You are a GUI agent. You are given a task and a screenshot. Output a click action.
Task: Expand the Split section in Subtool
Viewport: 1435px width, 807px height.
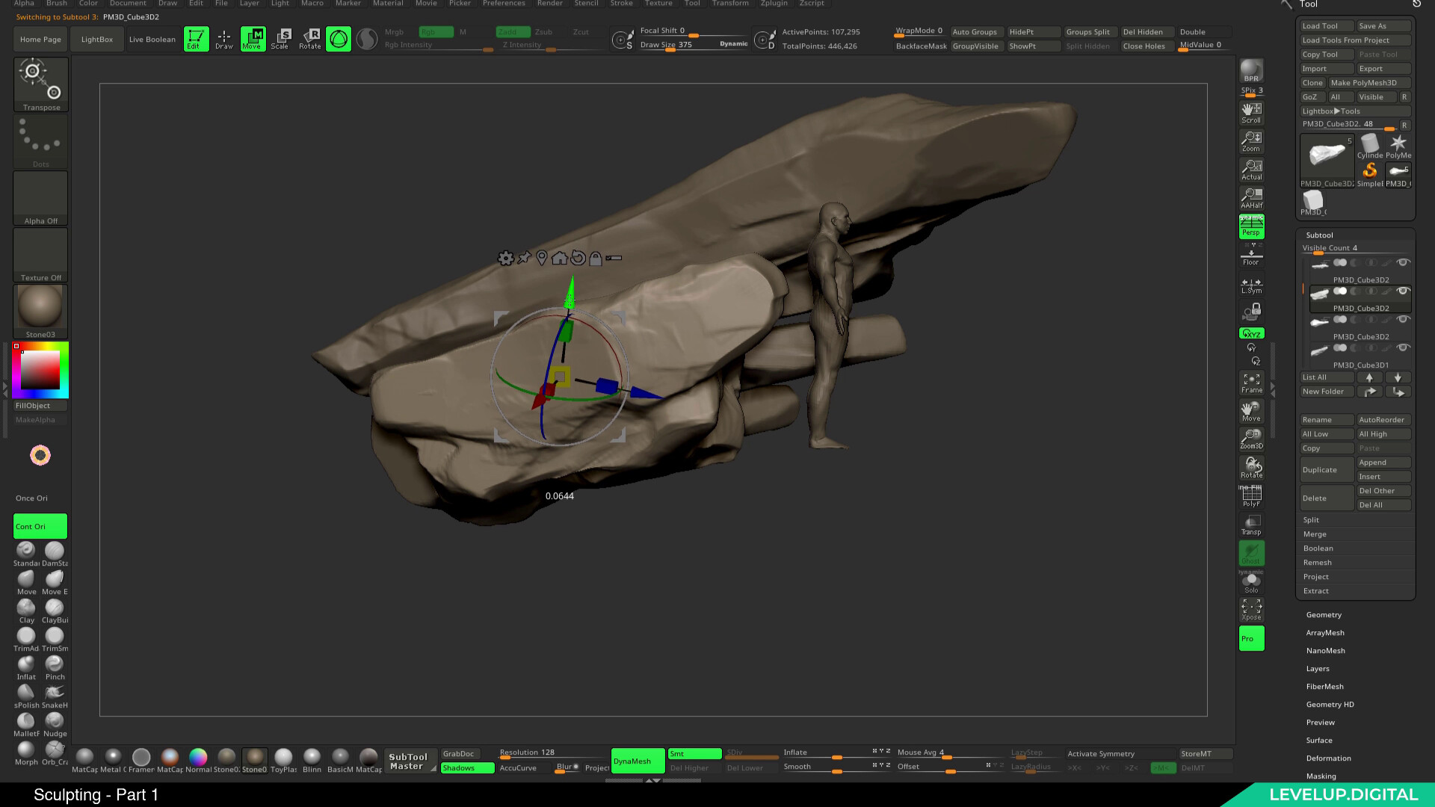click(x=1311, y=520)
